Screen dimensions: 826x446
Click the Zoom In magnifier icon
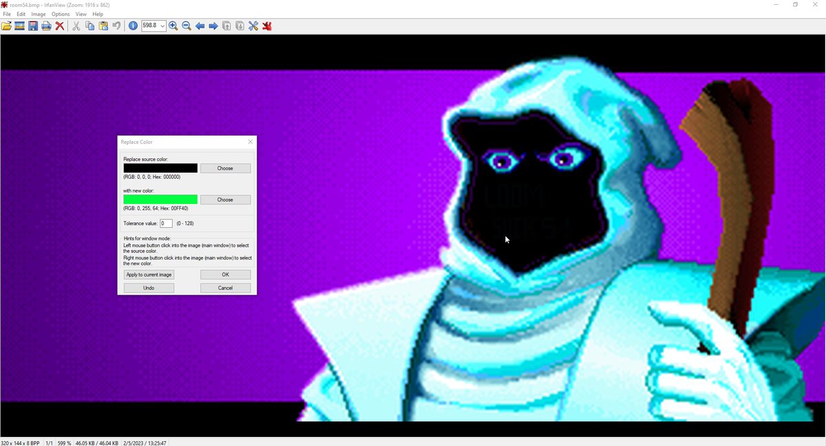[173, 26]
